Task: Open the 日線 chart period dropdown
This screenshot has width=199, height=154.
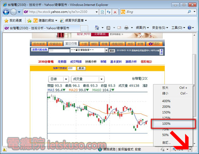Action: (x=59, y=79)
